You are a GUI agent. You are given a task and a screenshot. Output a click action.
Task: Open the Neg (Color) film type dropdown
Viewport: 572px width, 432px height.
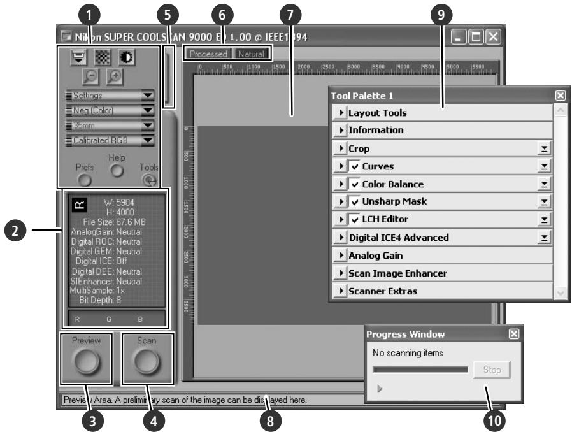pyautogui.click(x=110, y=110)
